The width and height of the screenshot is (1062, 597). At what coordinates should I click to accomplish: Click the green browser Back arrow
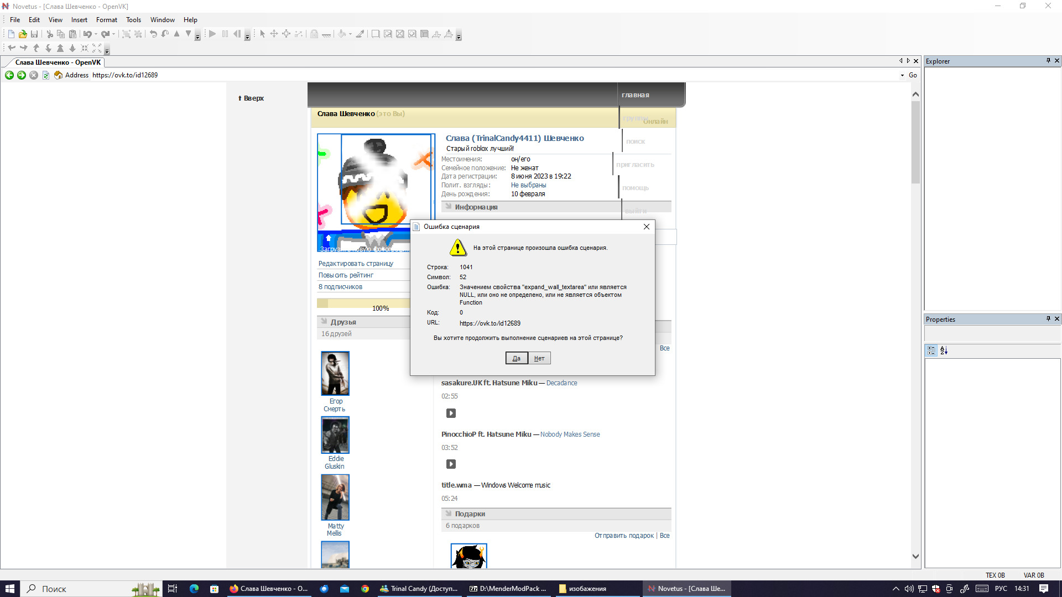click(x=9, y=75)
